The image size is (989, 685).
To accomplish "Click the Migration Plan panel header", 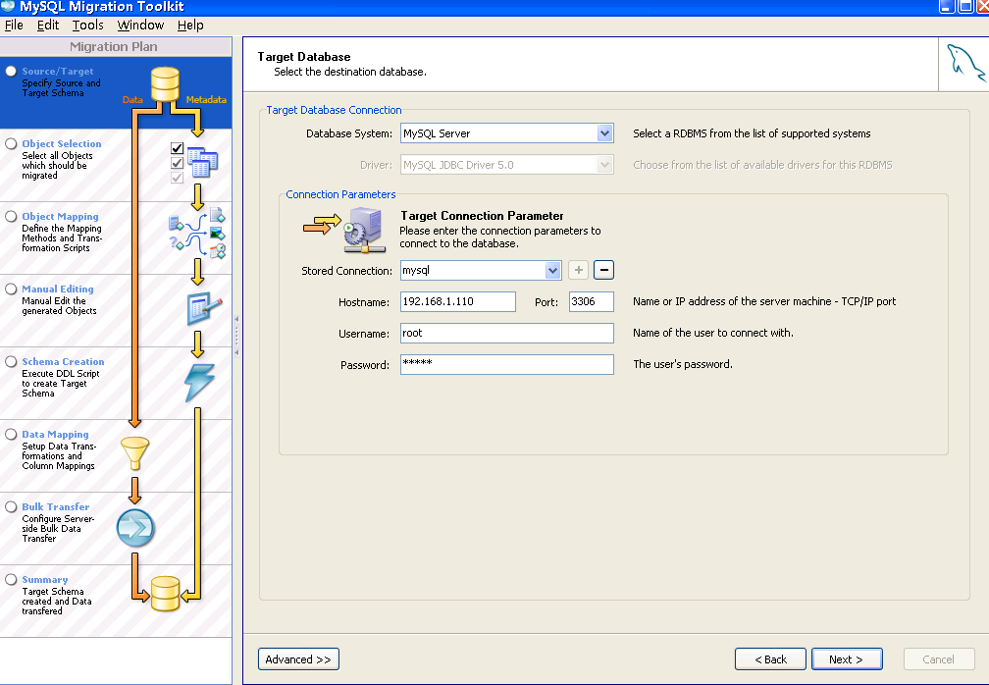I will pos(116,47).
